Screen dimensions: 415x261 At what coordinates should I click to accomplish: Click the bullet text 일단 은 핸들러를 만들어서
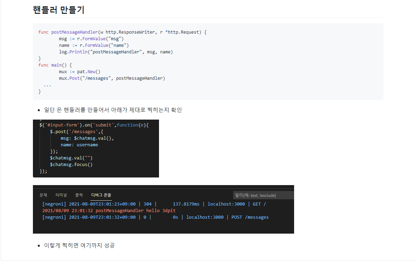(x=113, y=110)
